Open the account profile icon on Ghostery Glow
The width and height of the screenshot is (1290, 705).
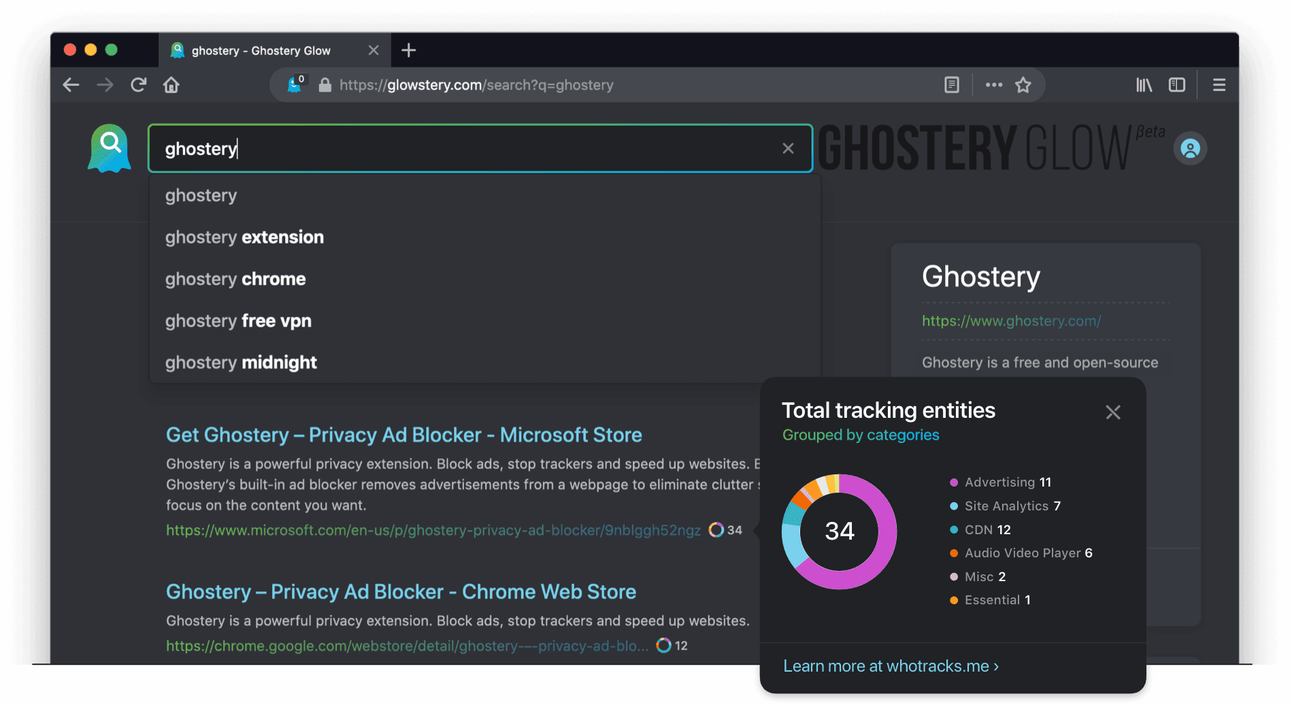1189,148
